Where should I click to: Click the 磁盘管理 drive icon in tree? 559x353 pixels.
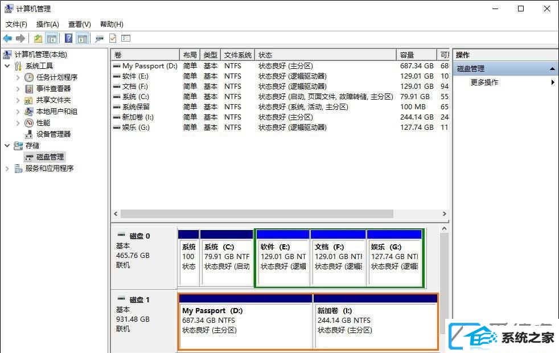coord(29,157)
